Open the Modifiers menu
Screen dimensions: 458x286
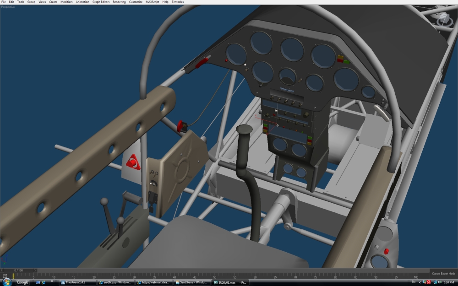66,2
